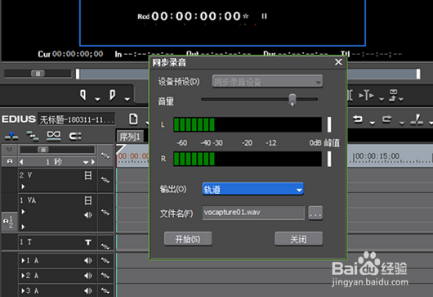Click left arrow to decrease timeline scale
The image size is (433, 297).
[x=21, y=162]
